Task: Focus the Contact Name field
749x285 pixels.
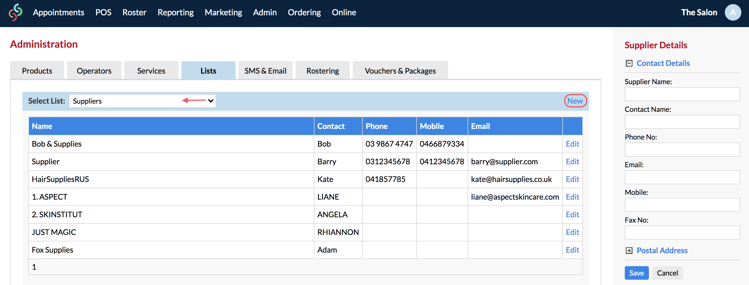Action: pyautogui.click(x=682, y=122)
